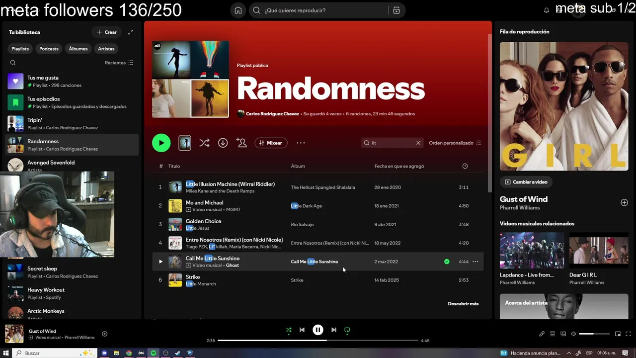Invite collaborators to the playlist

(x=241, y=143)
